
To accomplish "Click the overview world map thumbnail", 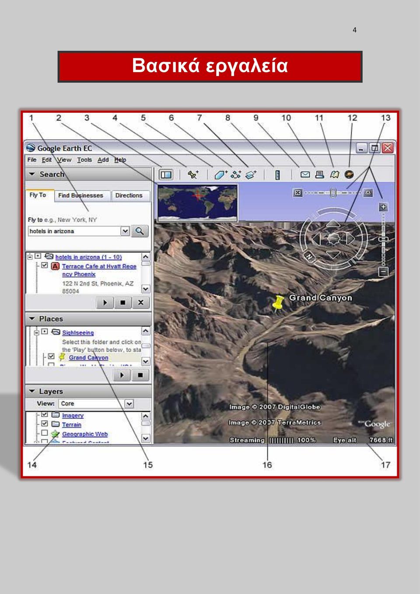I will [197, 203].
